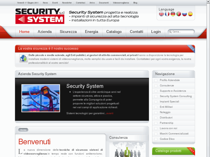The image size is (210, 157).
Task: Select the English UK flag language
Action: 161,14
